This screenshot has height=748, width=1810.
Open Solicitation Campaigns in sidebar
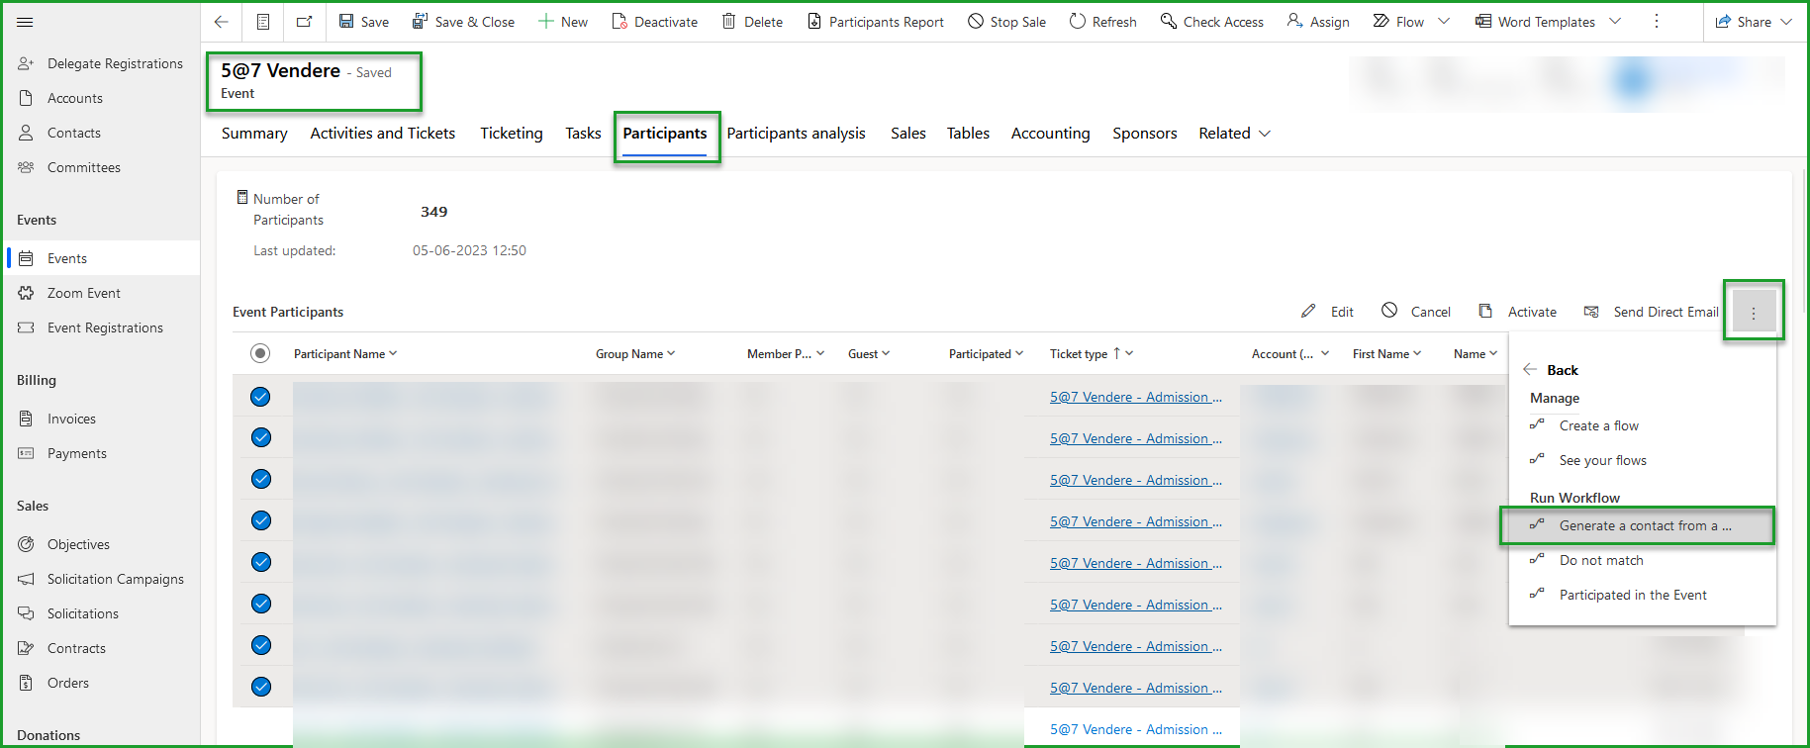115,579
